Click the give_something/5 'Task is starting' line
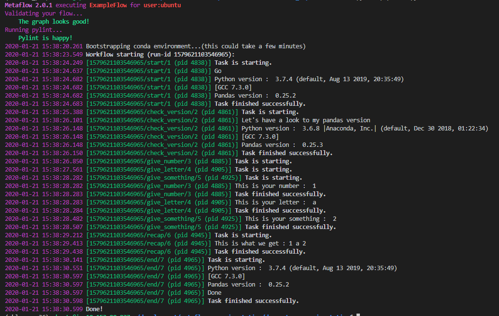Screen dimensions: 499x316 coord(273,178)
